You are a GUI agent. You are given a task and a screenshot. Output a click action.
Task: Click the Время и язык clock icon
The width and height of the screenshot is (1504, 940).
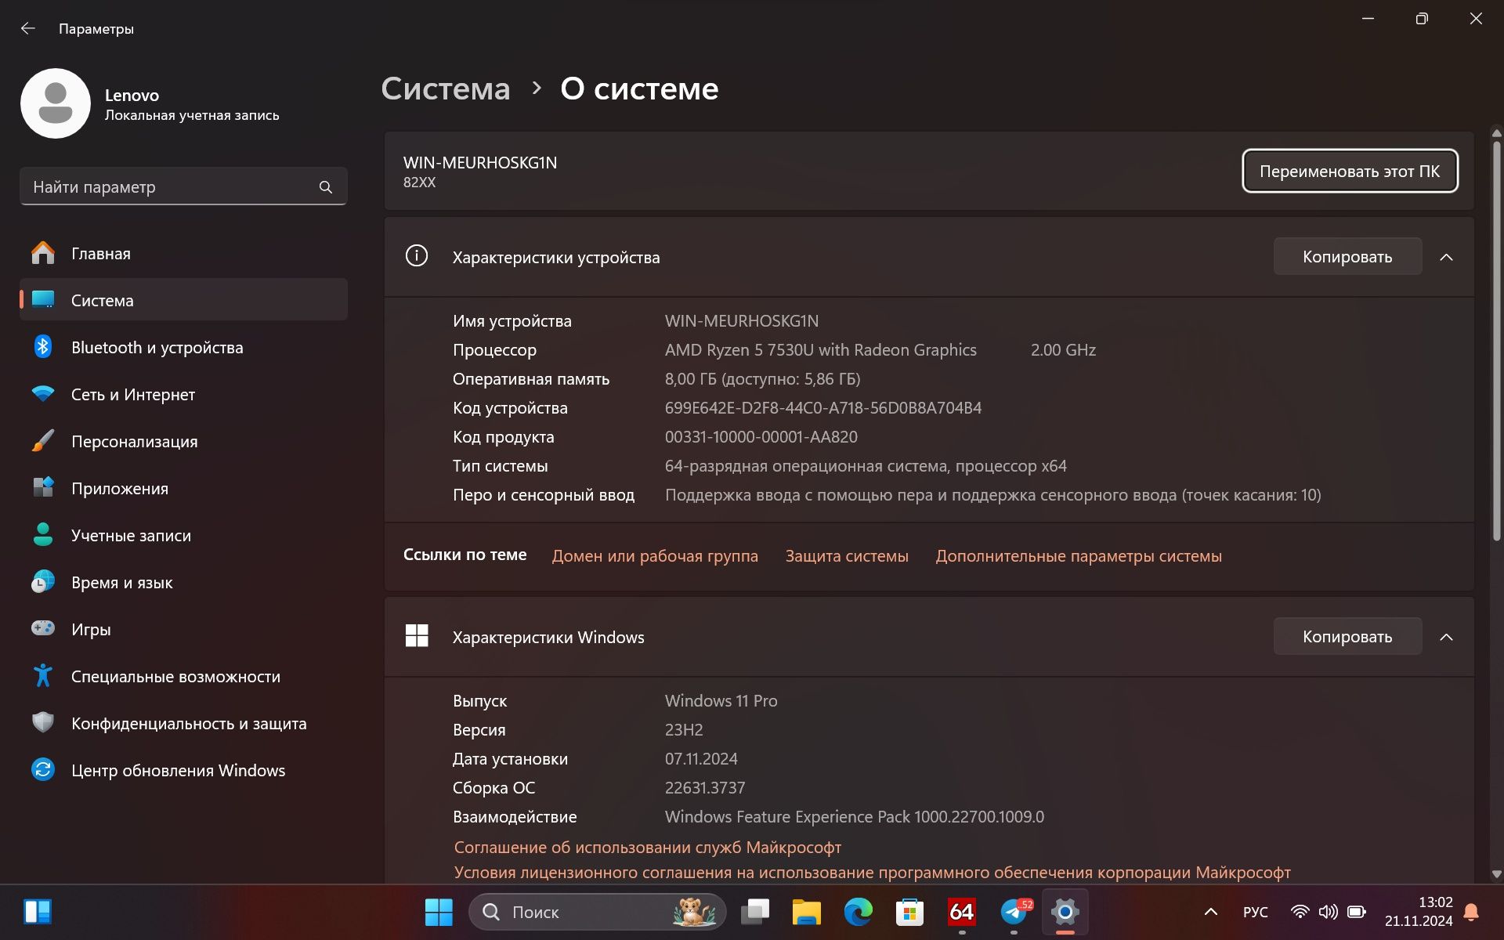click(x=43, y=582)
